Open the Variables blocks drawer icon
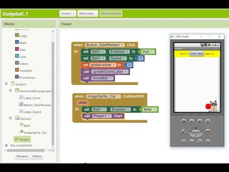This screenshot has width=229, height=172. [17, 70]
